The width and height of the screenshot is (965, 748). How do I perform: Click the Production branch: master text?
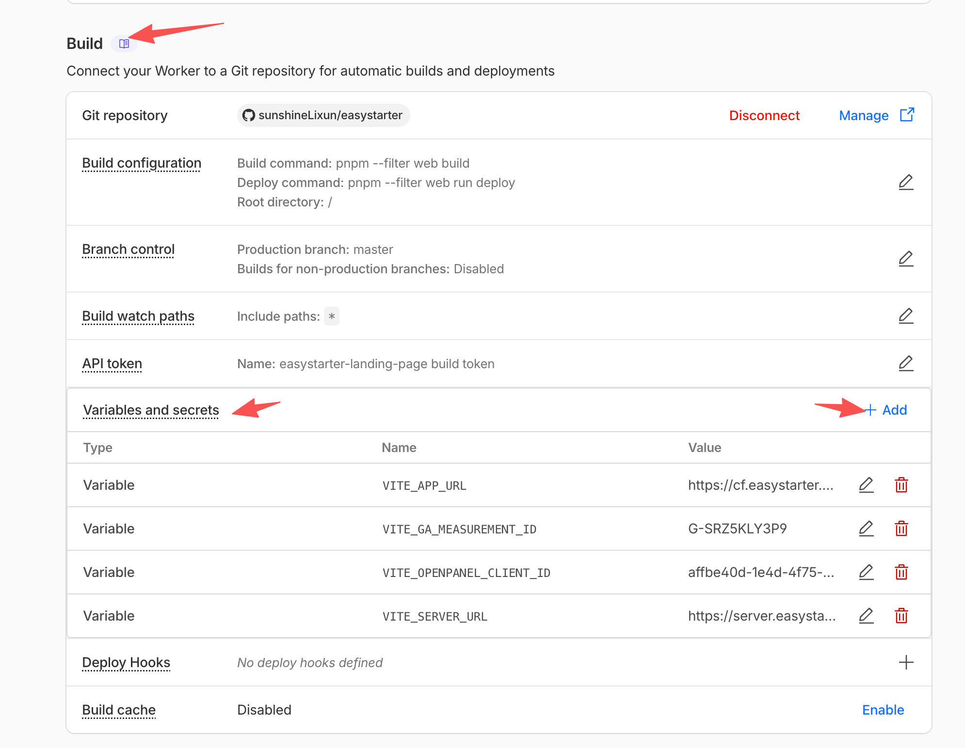[x=315, y=249]
